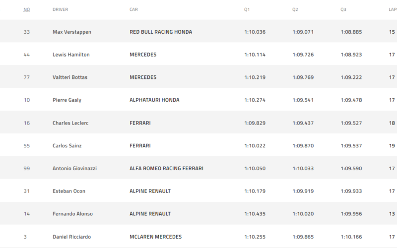Click the NO column header
The height and width of the screenshot is (248, 397).
click(27, 9)
